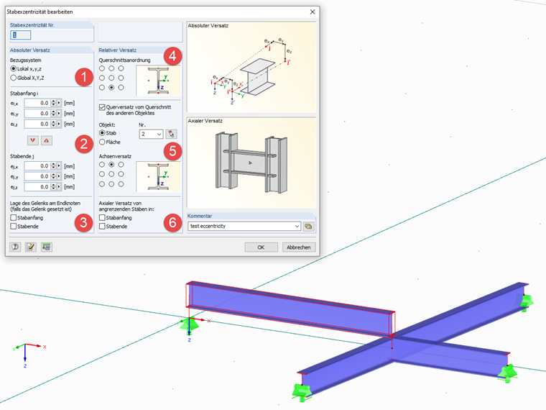Image resolution: width=546 pixels, height=410 pixels.
Task: Click the ei,x value field
Action: (x=37, y=103)
